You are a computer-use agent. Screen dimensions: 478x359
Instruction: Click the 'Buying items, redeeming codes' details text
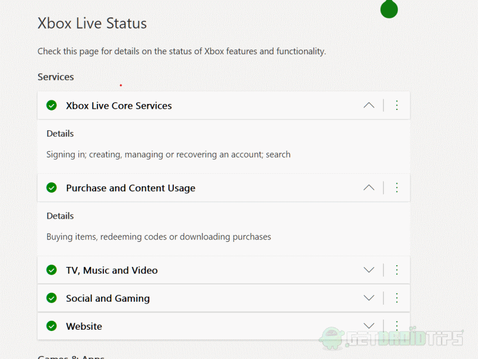(158, 237)
